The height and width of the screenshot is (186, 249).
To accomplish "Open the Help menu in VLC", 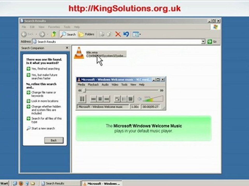I will point(142,85).
